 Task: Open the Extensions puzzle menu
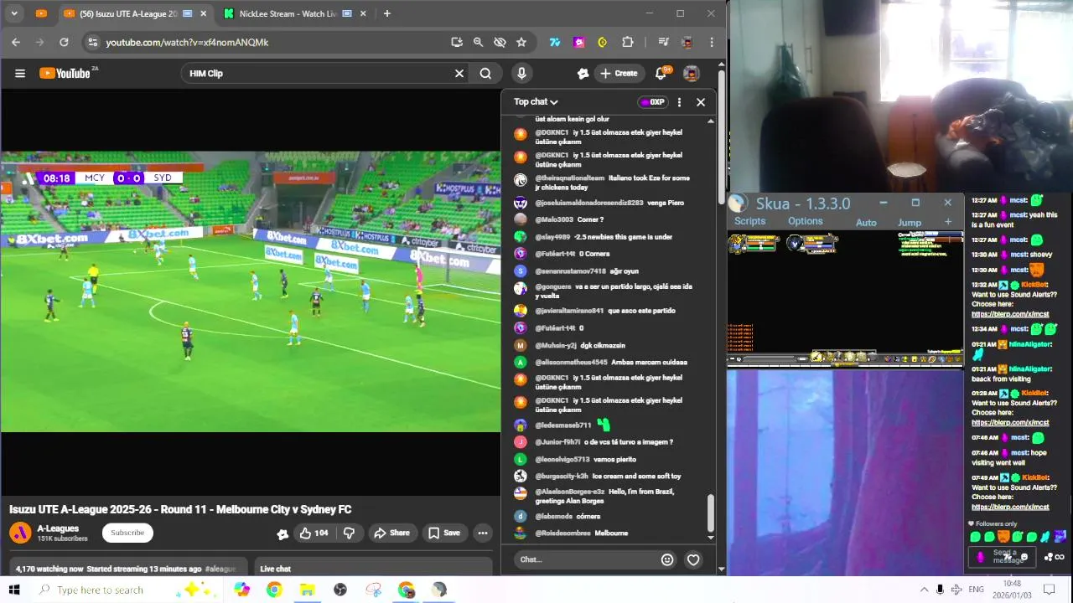tap(627, 42)
